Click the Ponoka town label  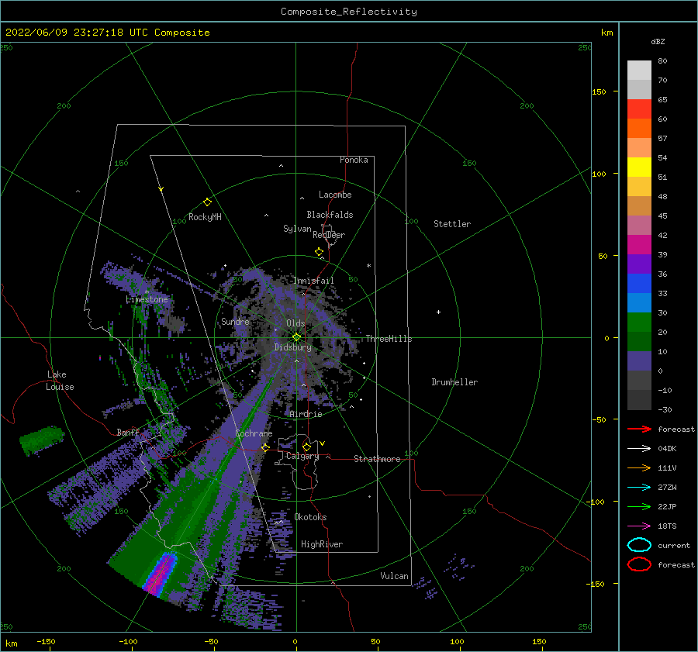point(354,160)
